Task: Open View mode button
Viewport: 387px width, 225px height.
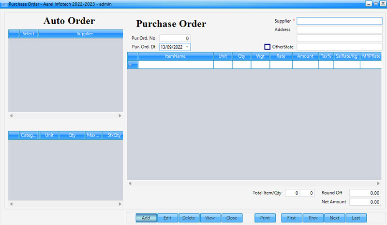Action: 210,218
